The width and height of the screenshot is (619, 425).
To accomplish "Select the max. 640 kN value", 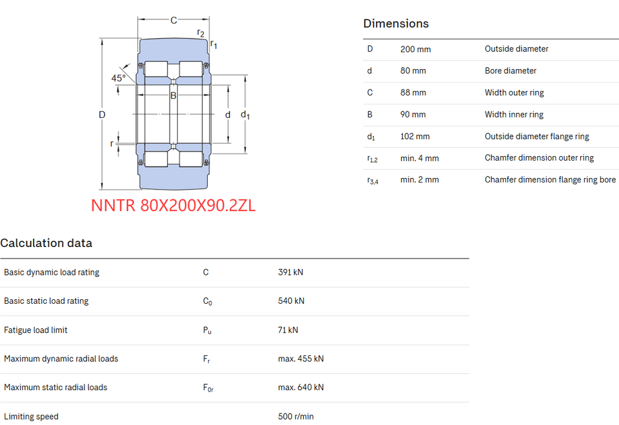I will pyautogui.click(x=301, y=388).
